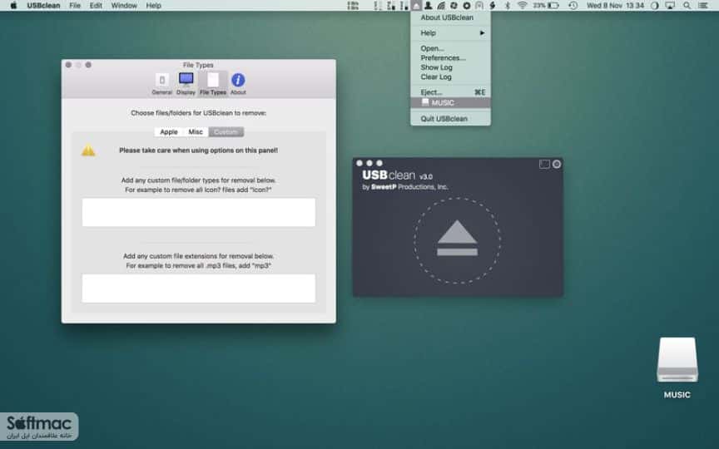Open the Bluetooth menu bar icon
The image size is (719, 449).
point(507,6)
